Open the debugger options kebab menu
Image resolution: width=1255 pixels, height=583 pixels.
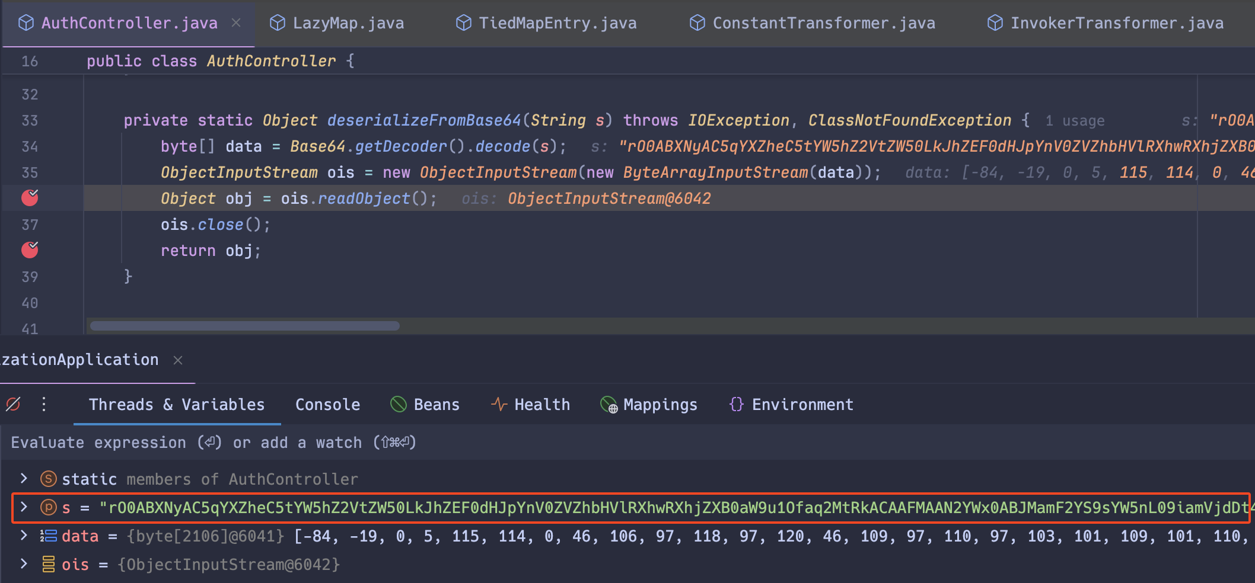[x=43, y=404]
